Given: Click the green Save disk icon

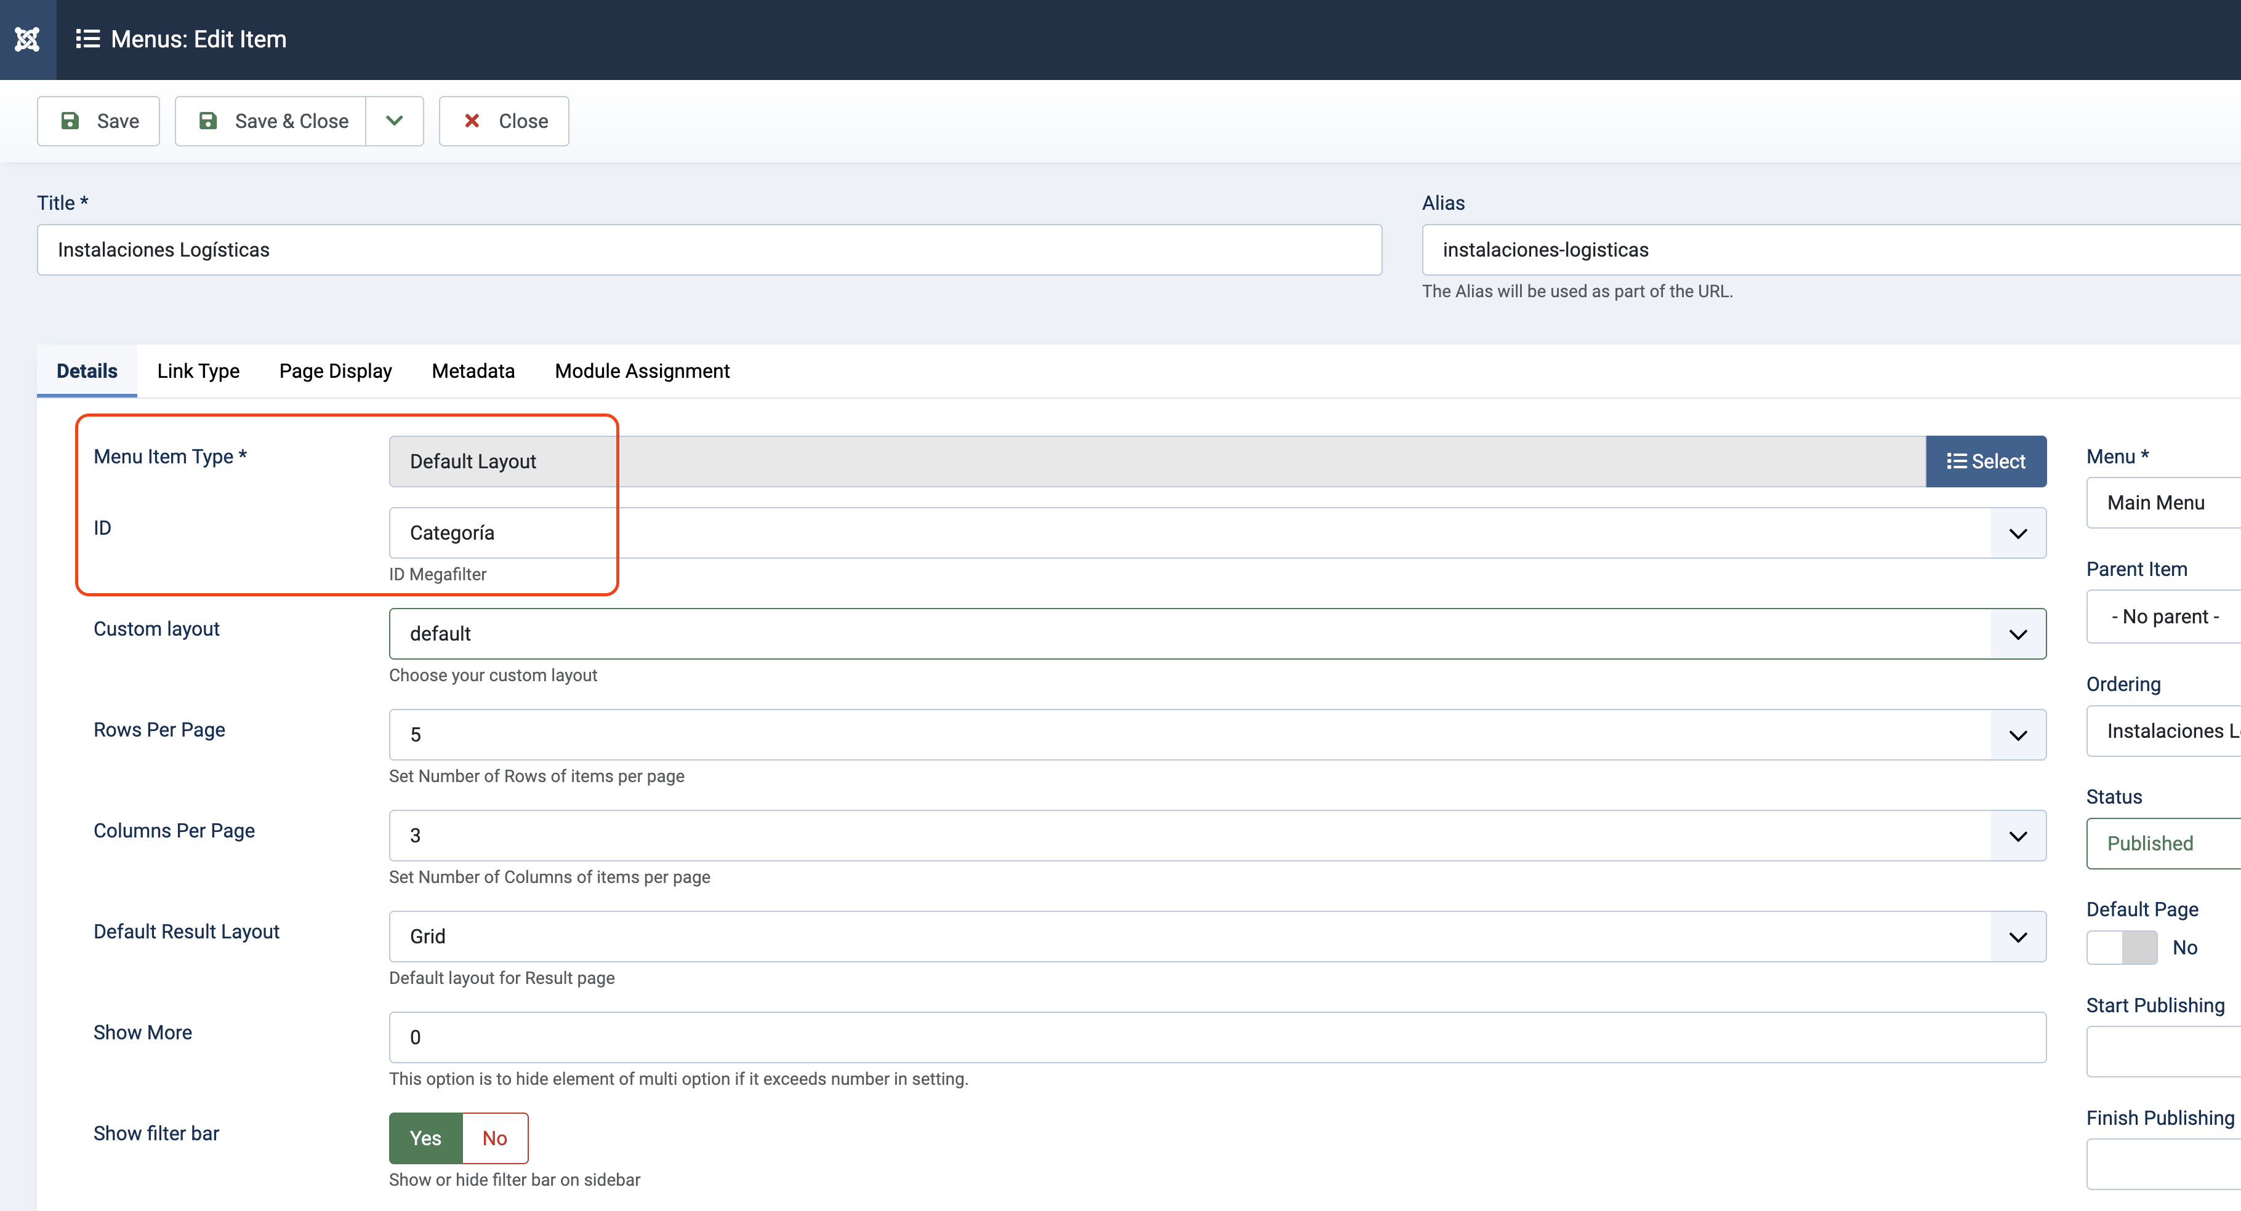Looking at the screenshot, I should point(70,121).
